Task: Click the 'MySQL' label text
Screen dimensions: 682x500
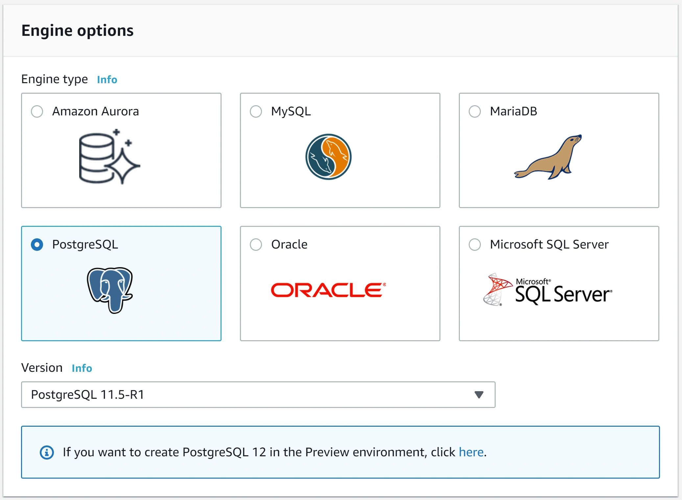Action: coord(291,111)
